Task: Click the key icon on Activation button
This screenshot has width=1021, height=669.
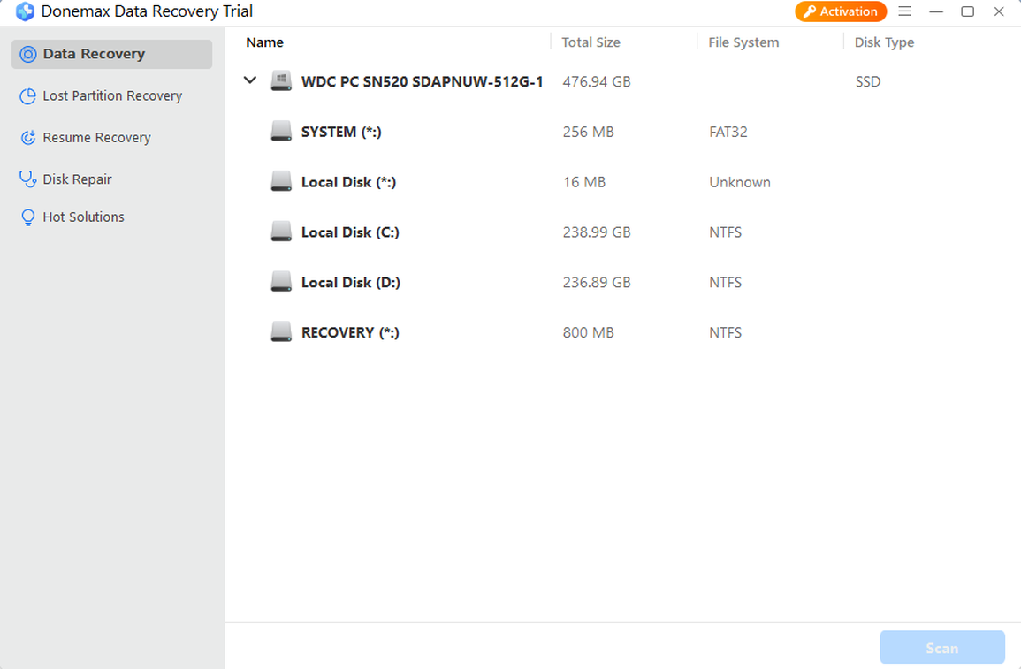Action: click(x=810, y=11)
